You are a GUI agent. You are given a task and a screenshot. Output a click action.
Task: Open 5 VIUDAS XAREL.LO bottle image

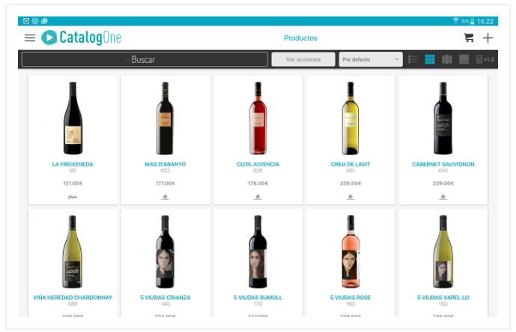[x=443, y=252]
